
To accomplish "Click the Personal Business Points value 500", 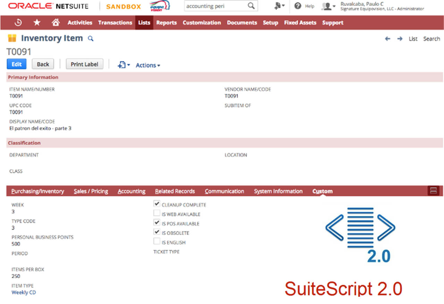I will coord(16,244).
